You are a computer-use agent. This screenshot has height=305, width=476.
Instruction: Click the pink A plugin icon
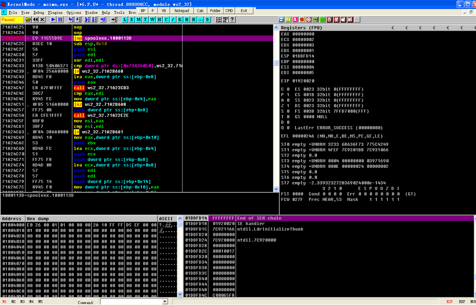pyautogui.click(x=295, y=19)
